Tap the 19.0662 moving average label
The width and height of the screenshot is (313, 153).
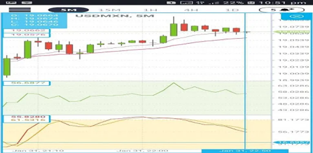(x=26, y=31)
